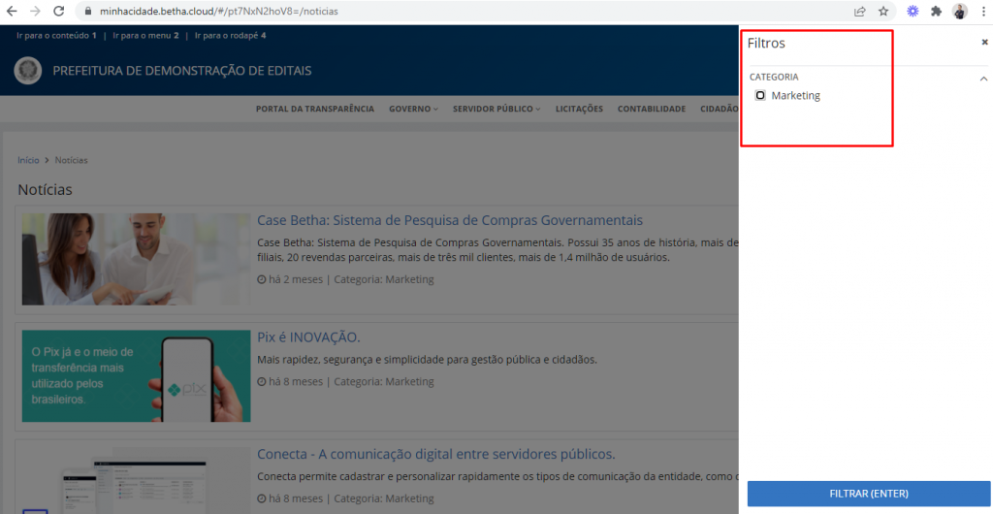Click the FILTRAR (ENTER) button

pyautogui.click(x=869, y=494)
